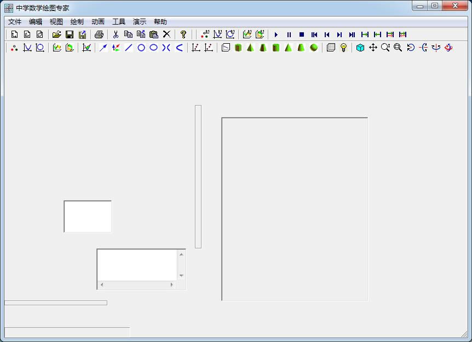Jump to last frame of animation

tap(352, 34)
